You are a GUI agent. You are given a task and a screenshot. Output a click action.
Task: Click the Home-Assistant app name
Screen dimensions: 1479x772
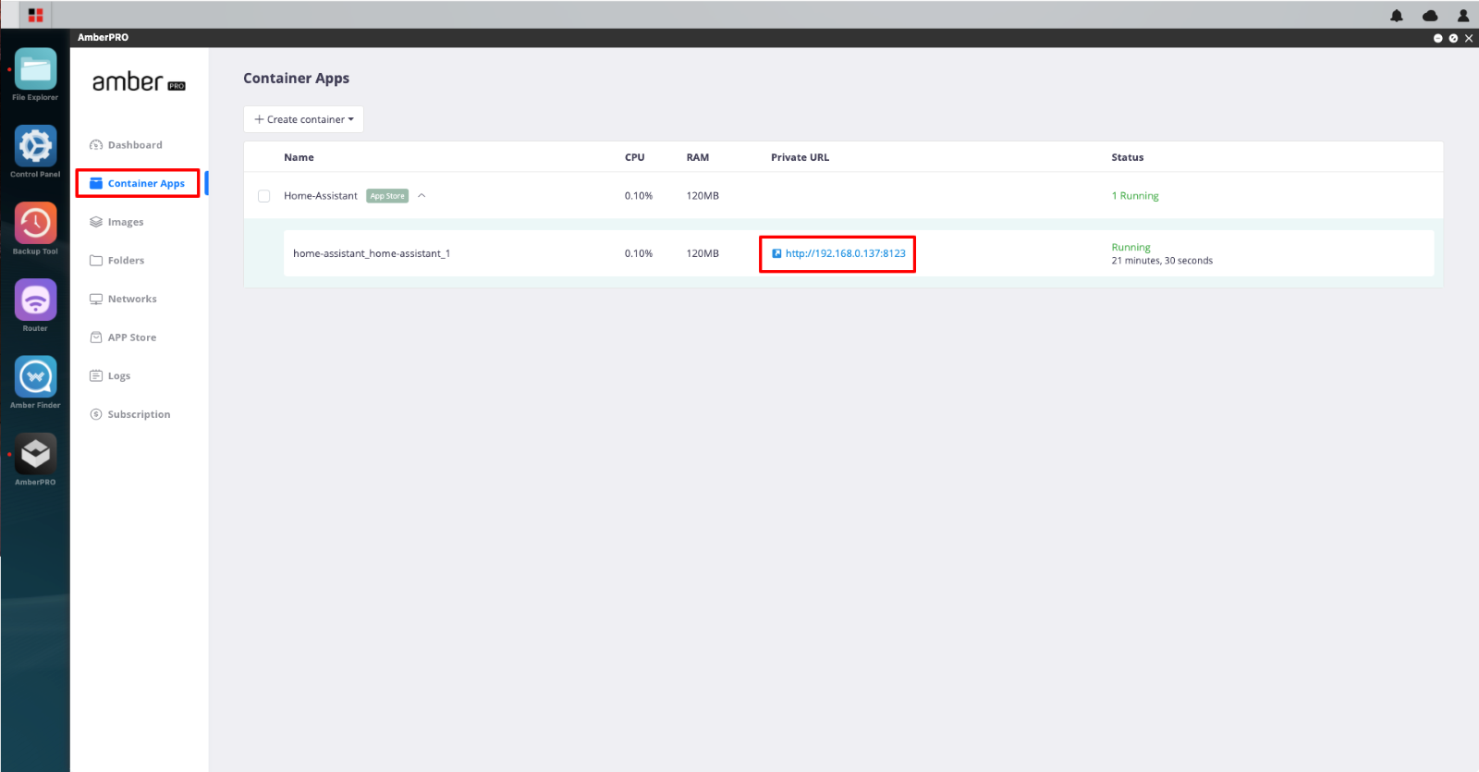321,196
